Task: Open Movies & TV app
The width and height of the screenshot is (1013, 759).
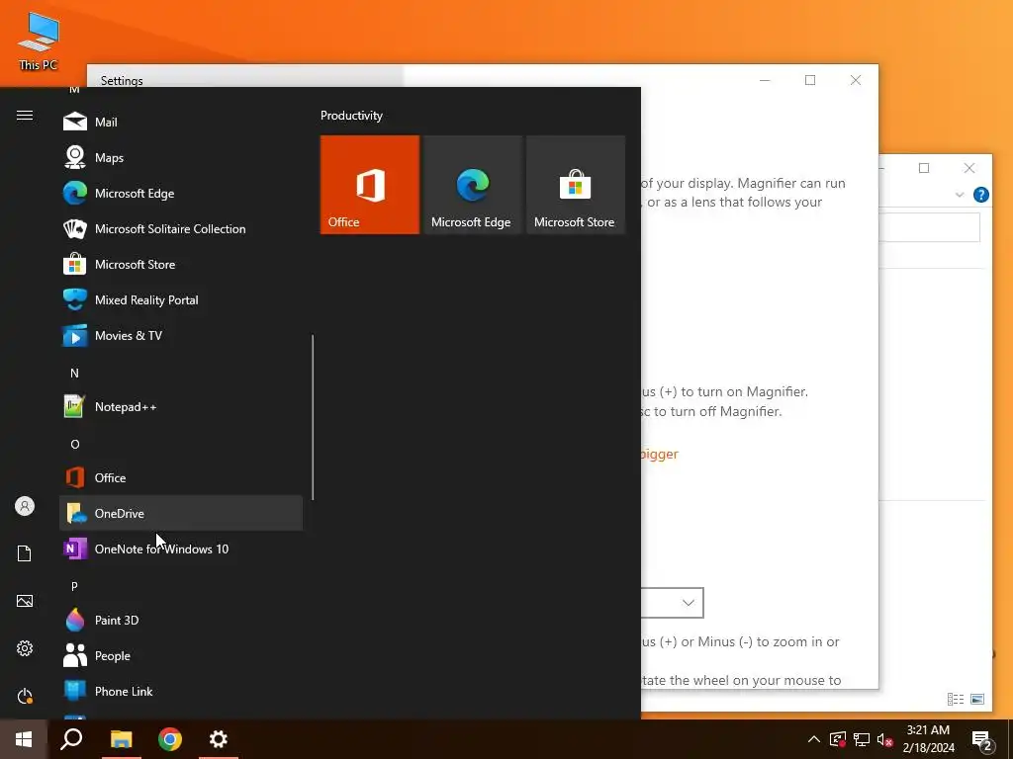Action: click(x=181, y=335)
